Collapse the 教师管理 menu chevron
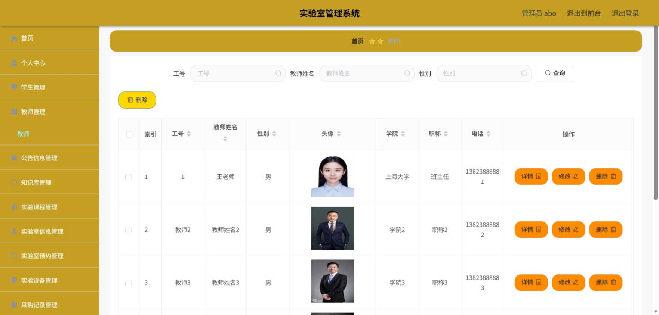 pos(89,111)
